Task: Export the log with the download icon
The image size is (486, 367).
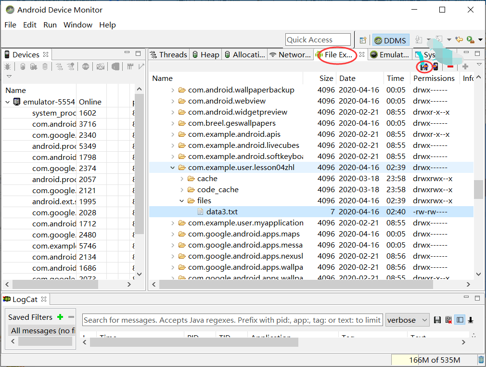Action: coord(470,319)
